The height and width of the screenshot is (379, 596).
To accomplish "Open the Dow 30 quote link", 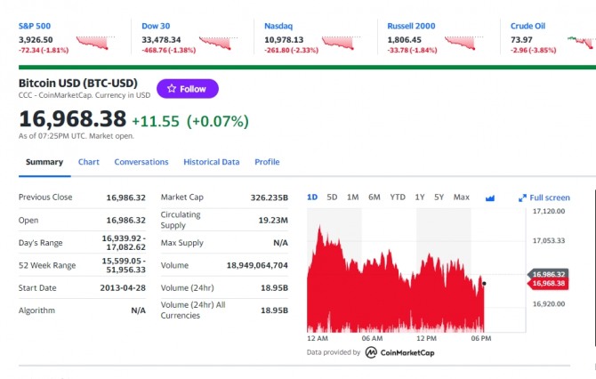I will click(156, 26).
